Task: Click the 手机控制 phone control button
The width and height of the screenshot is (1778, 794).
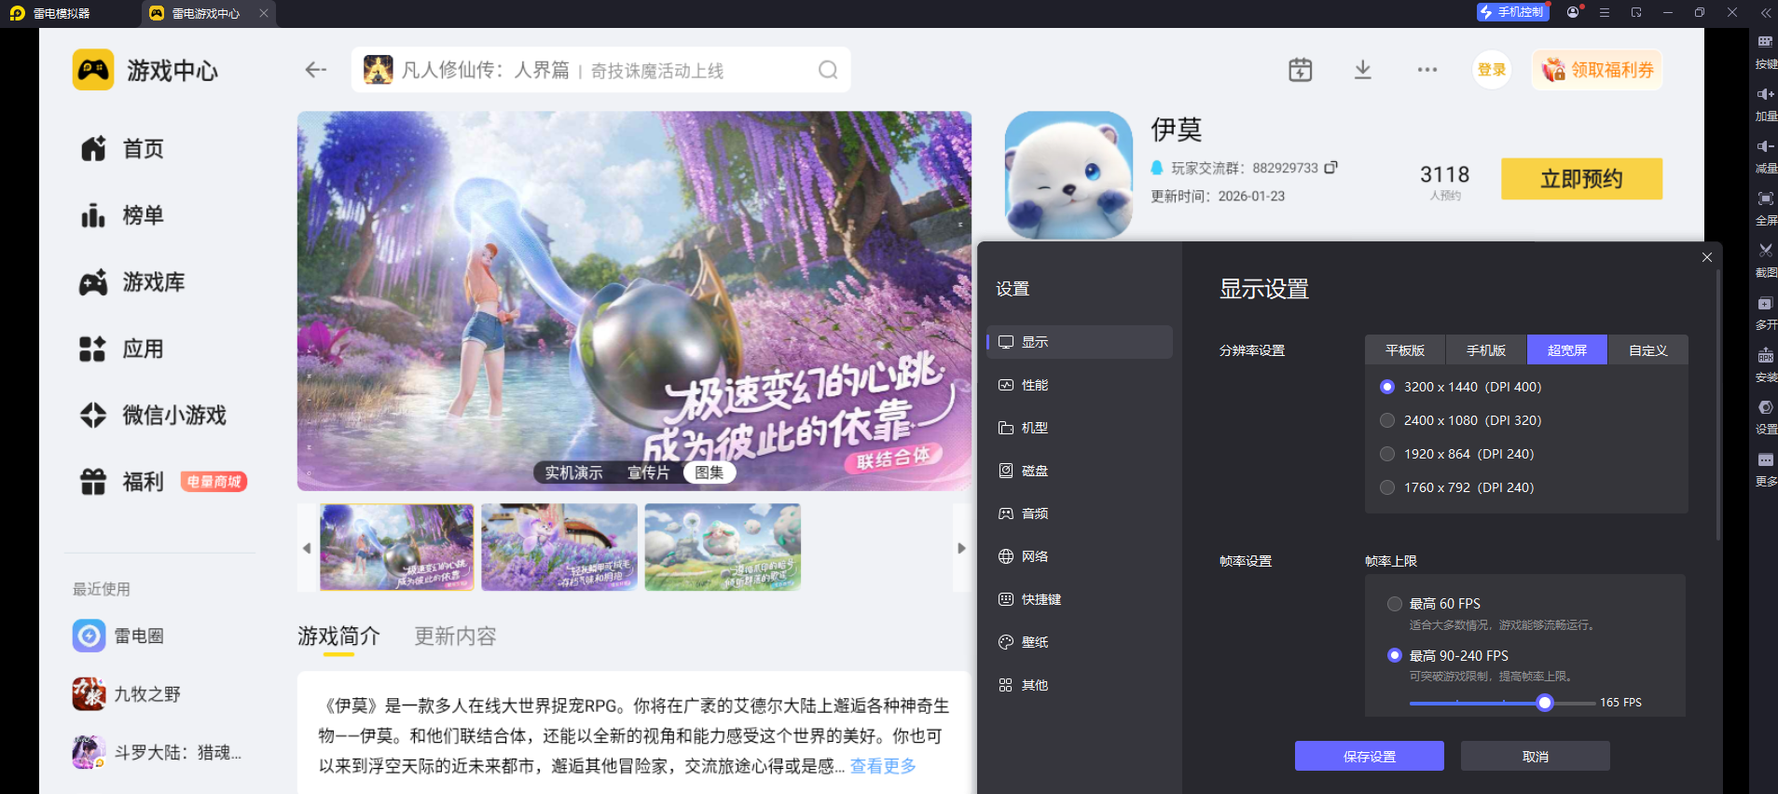Action: point(1512,12)
